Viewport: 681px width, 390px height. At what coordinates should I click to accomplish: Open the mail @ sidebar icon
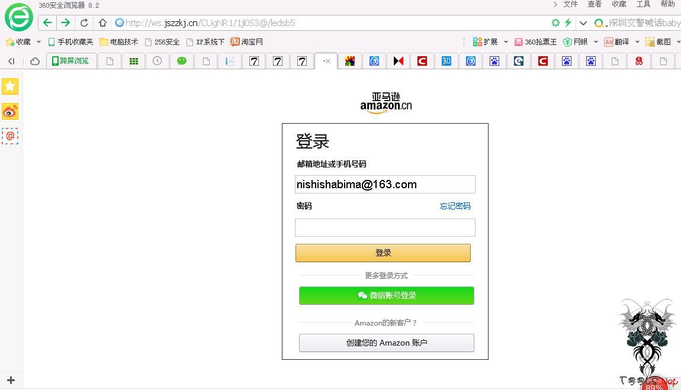[10, 136]
